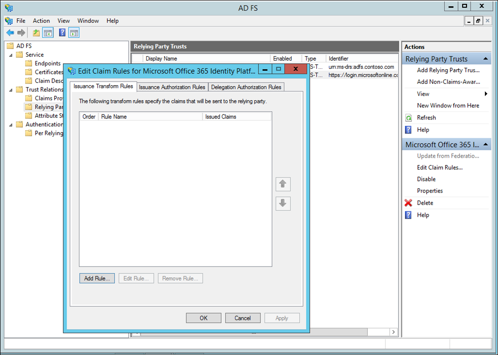Click the Add Rule button
498x355 pixels.
click(x=97, y=278)
